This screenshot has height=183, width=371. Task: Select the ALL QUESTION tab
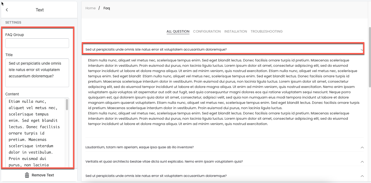click(x=178, y=32)
